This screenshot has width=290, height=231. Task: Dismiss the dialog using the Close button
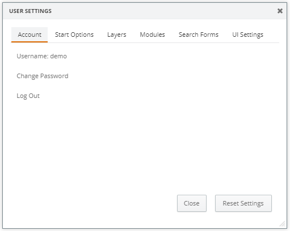[x=192, y=203]
